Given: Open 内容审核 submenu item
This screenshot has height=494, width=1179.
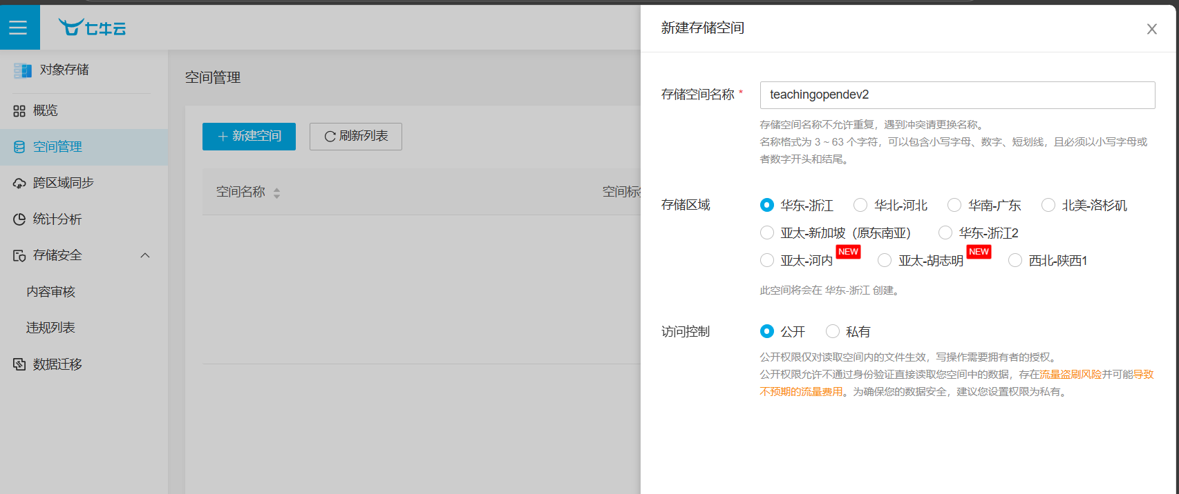Looking at the screenshot, I should (51, 292).
